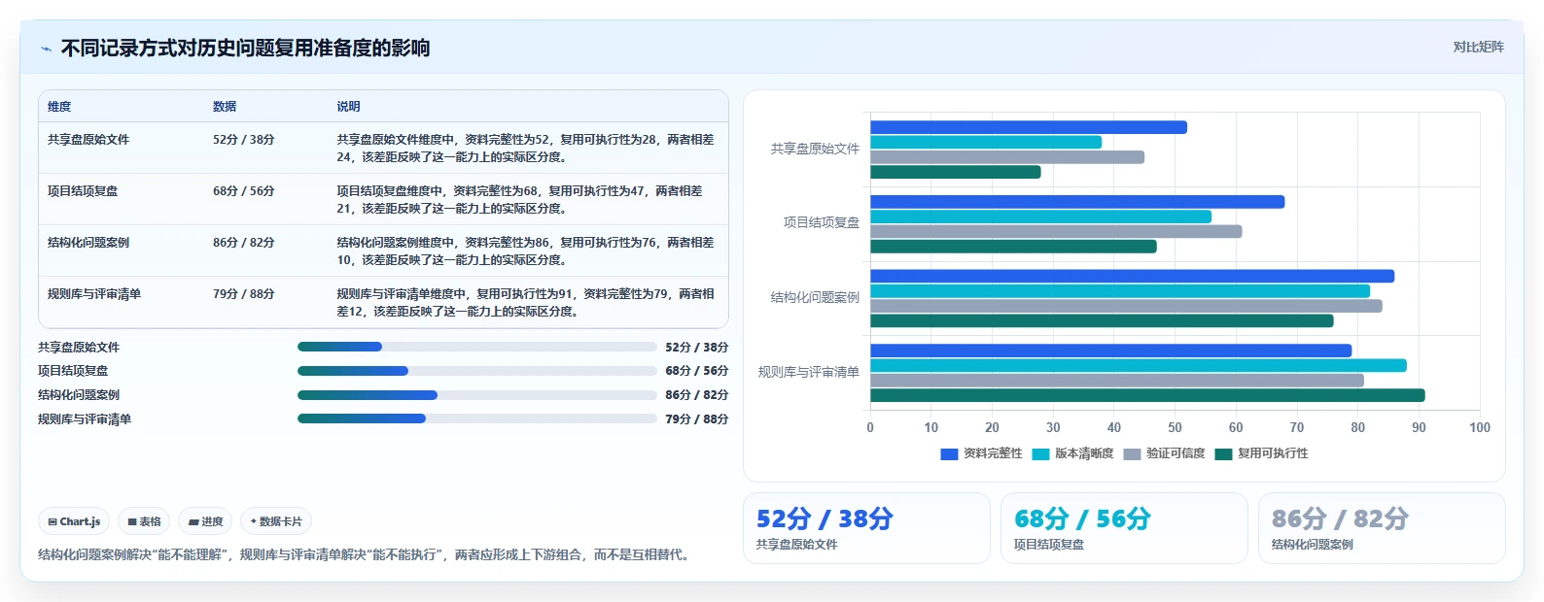1544x602 pixels.
Task: Click the 验证可信度 legend color box
Action: click(x=1132, y=453)
